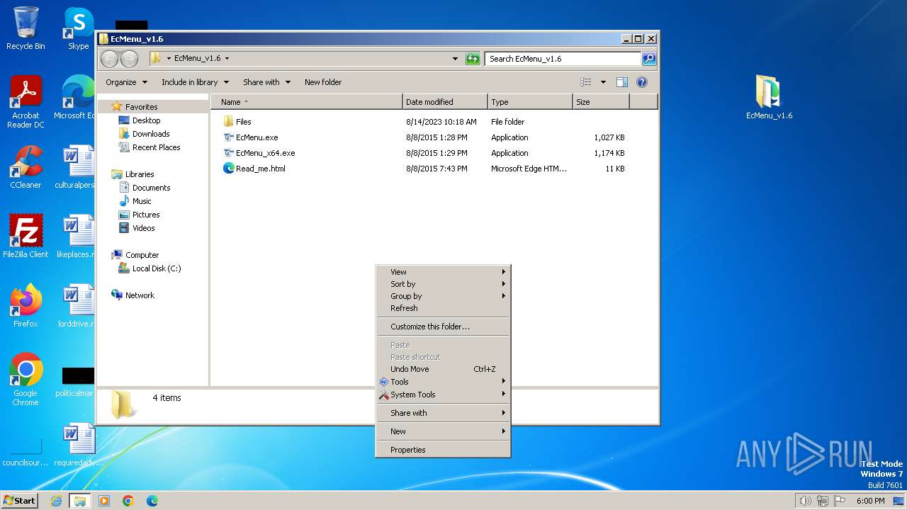Screen dimensions: 907x510
Task: Choose Customize this folder option
Action: (x=443, y=327)
